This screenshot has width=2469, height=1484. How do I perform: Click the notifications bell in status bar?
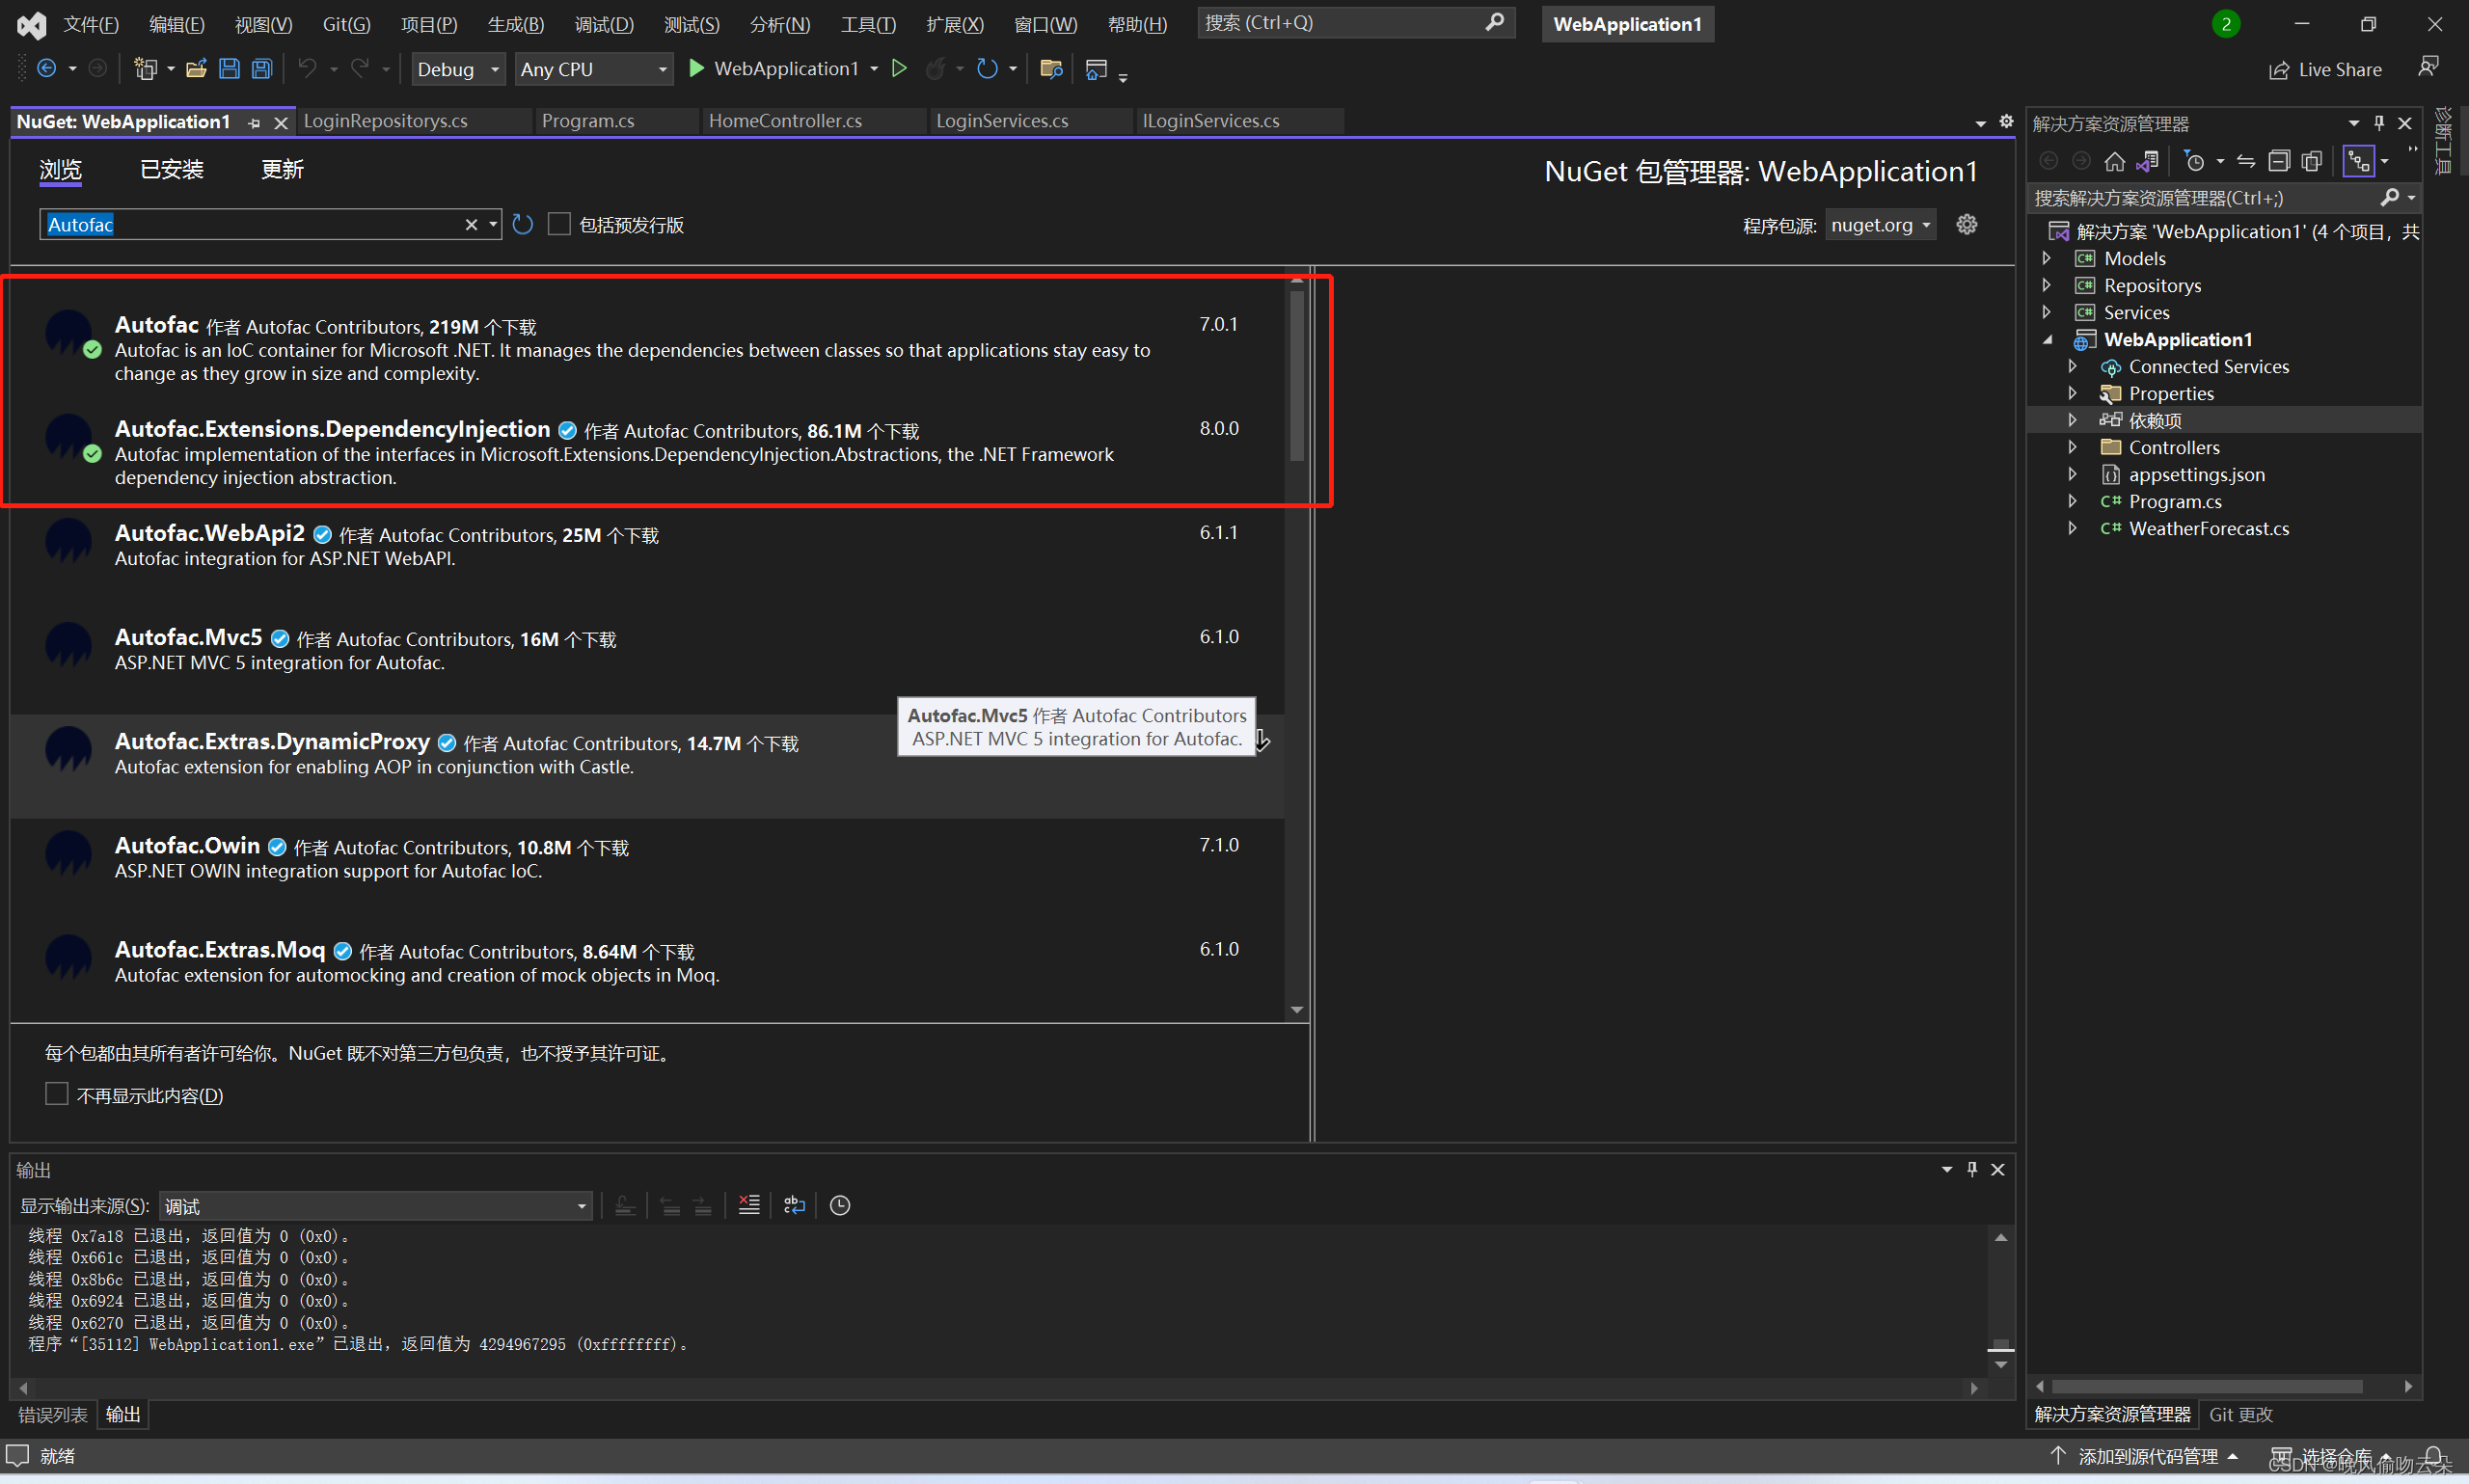tap(2434, 1456)
